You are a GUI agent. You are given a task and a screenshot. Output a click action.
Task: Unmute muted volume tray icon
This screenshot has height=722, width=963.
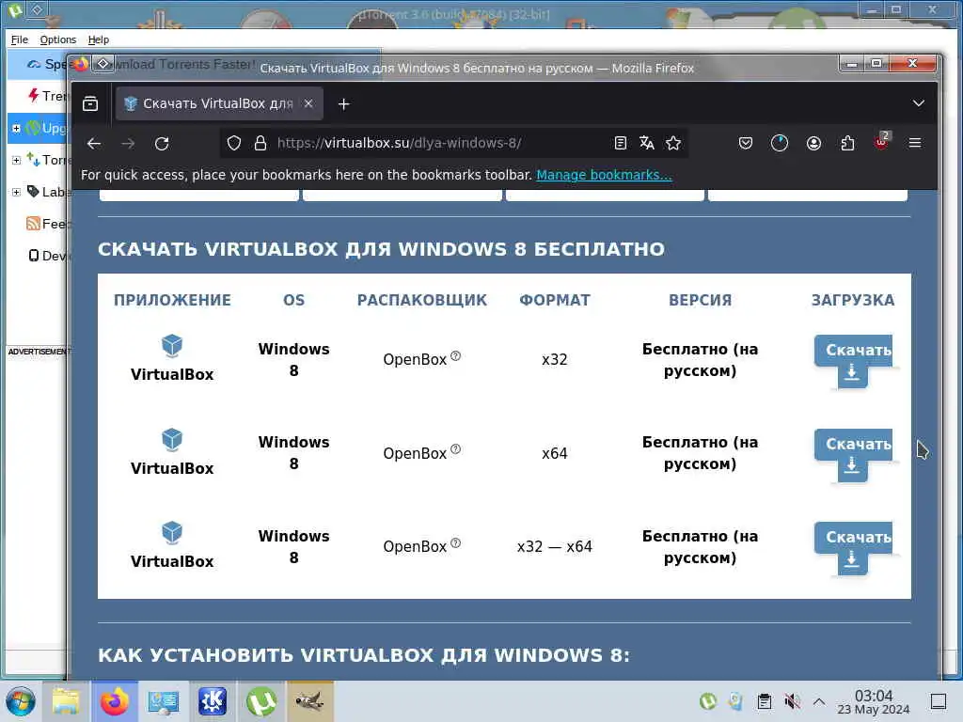tap(792, 701)
